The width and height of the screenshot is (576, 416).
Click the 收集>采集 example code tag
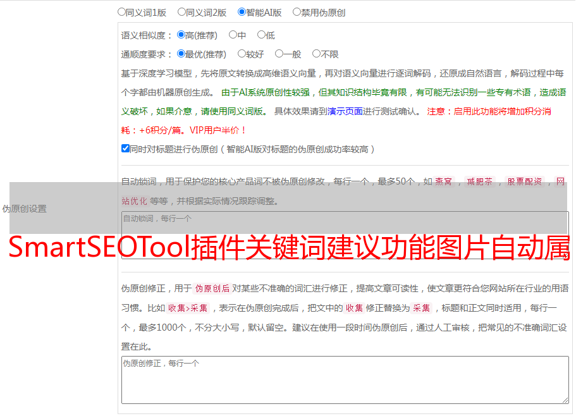(188, 308)
